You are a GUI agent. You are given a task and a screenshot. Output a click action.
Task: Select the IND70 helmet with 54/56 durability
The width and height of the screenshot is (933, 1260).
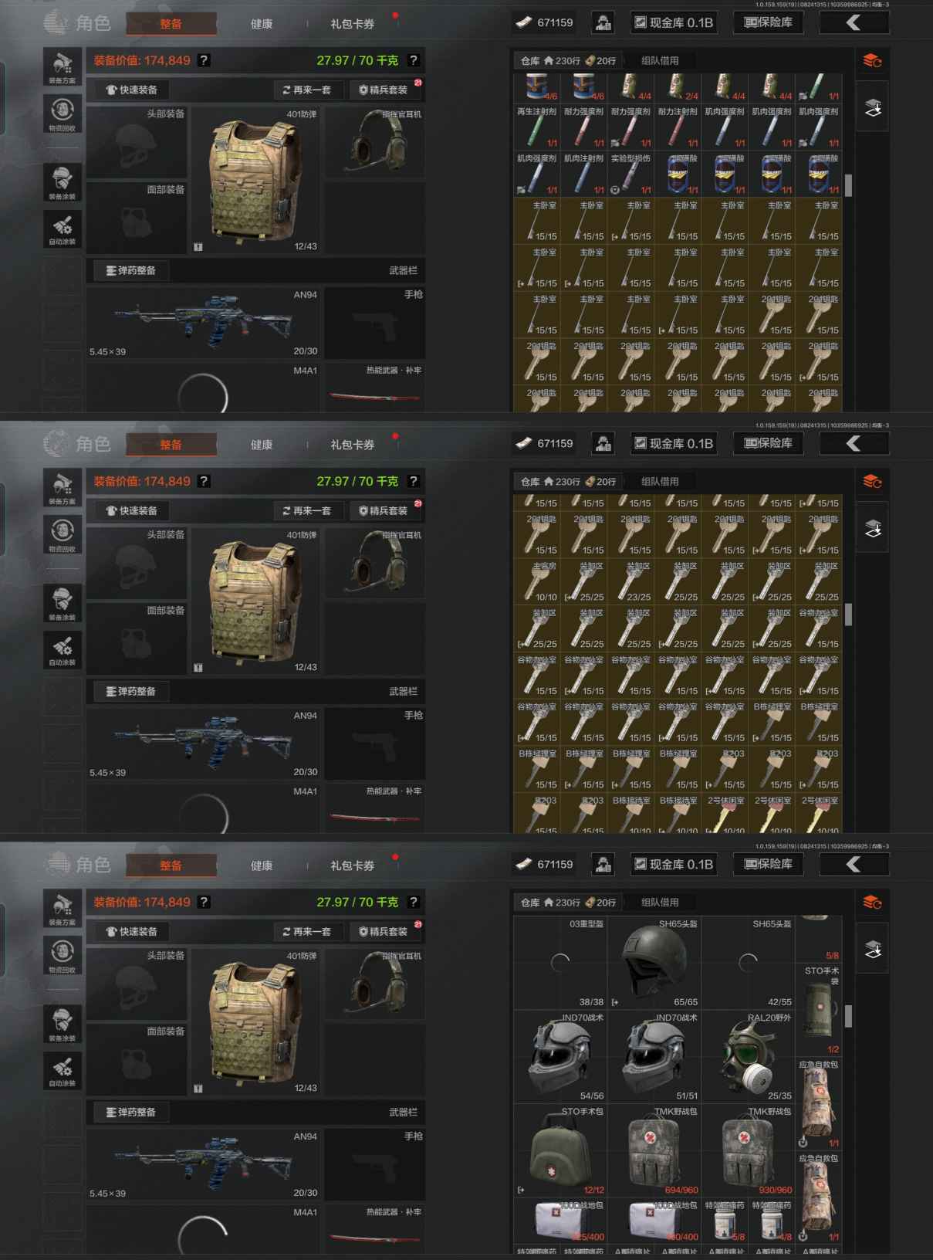pos(560,1055)
